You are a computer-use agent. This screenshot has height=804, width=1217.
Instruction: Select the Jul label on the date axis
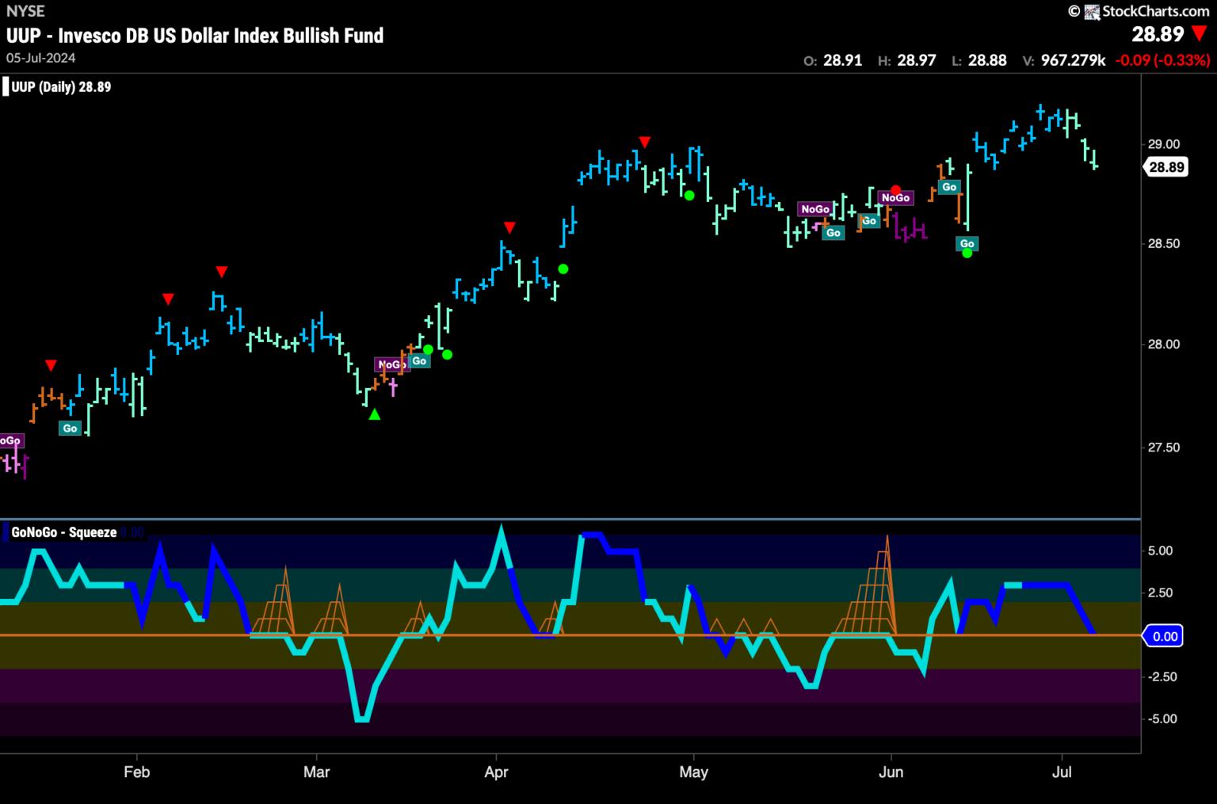tap(1061, 772)
